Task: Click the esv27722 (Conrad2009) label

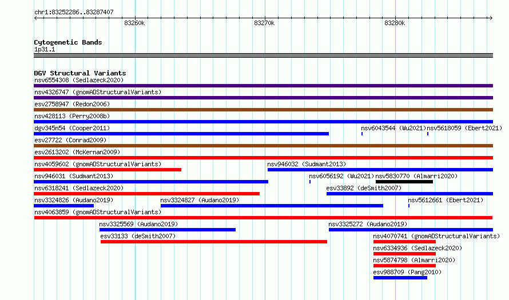Action: pyautogui.click(x=70, y=140)
